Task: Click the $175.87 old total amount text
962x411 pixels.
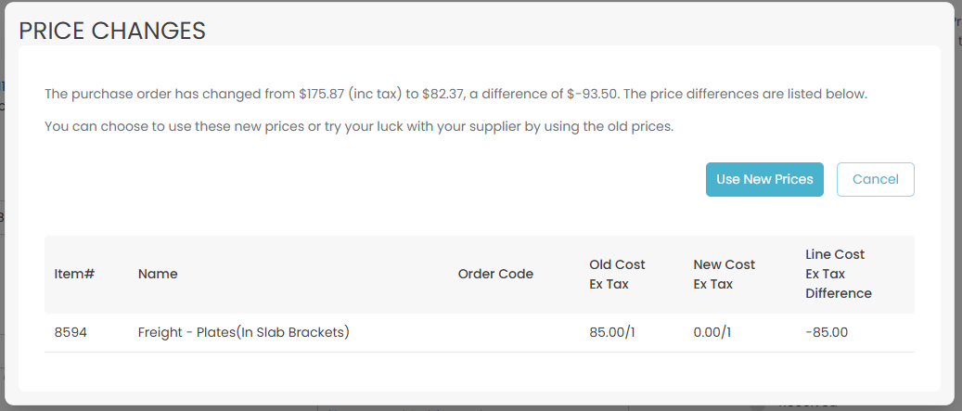Action: point(322,94)
